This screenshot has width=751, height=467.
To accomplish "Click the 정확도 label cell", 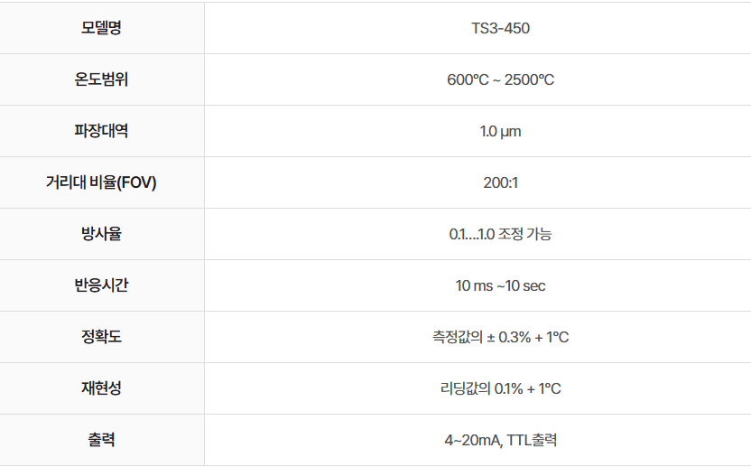I will (101, 337).
